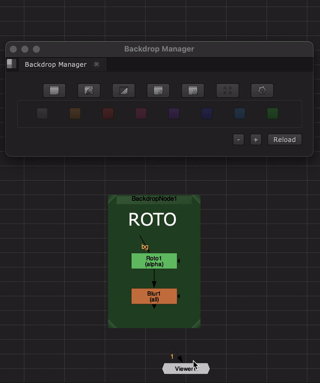This screenshot has height=383, width=320.
Task: Click the BackdropNode1 title bar
Action: (x=154, y=199)
